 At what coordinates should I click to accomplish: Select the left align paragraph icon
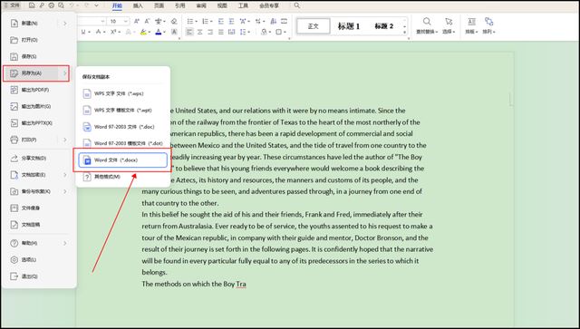pos(189,33)
